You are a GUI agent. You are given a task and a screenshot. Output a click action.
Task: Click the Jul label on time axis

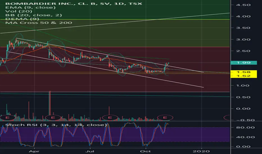click(90, 151)
